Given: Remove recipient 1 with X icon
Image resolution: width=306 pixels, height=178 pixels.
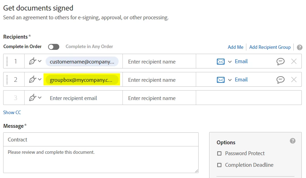Looking at the screenshot, I should click(294, 61).
